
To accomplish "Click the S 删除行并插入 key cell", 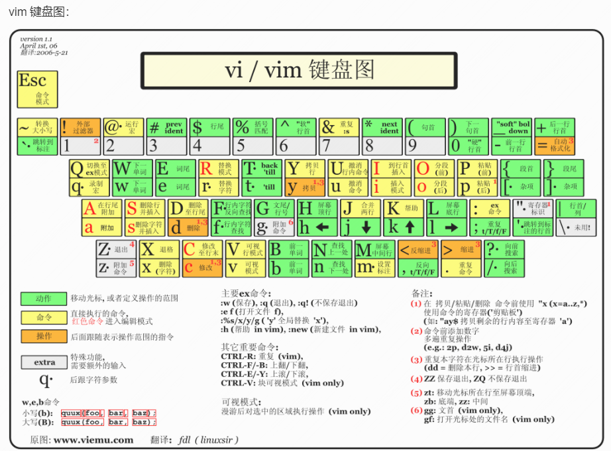I will pyautogui.click(x=145, y=209).
